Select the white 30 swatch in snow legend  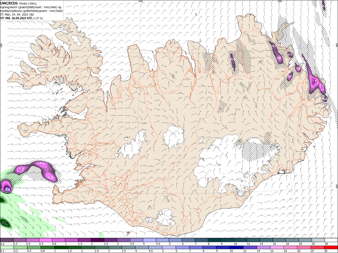[x=331, y=240]
